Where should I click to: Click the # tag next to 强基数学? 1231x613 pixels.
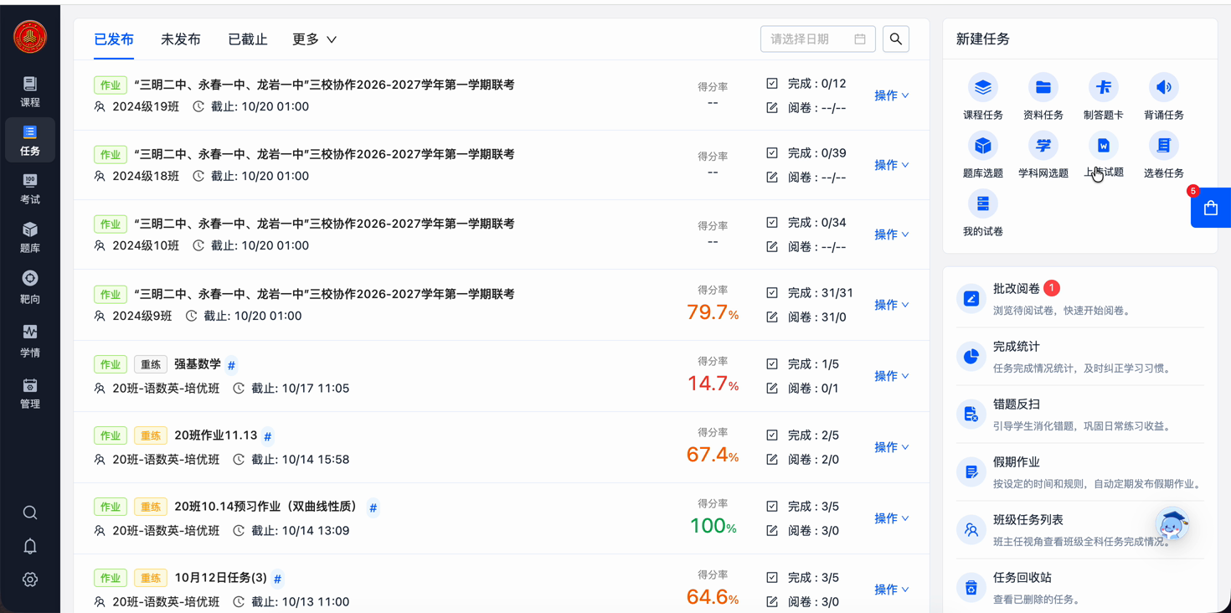[x=232, y=365]
